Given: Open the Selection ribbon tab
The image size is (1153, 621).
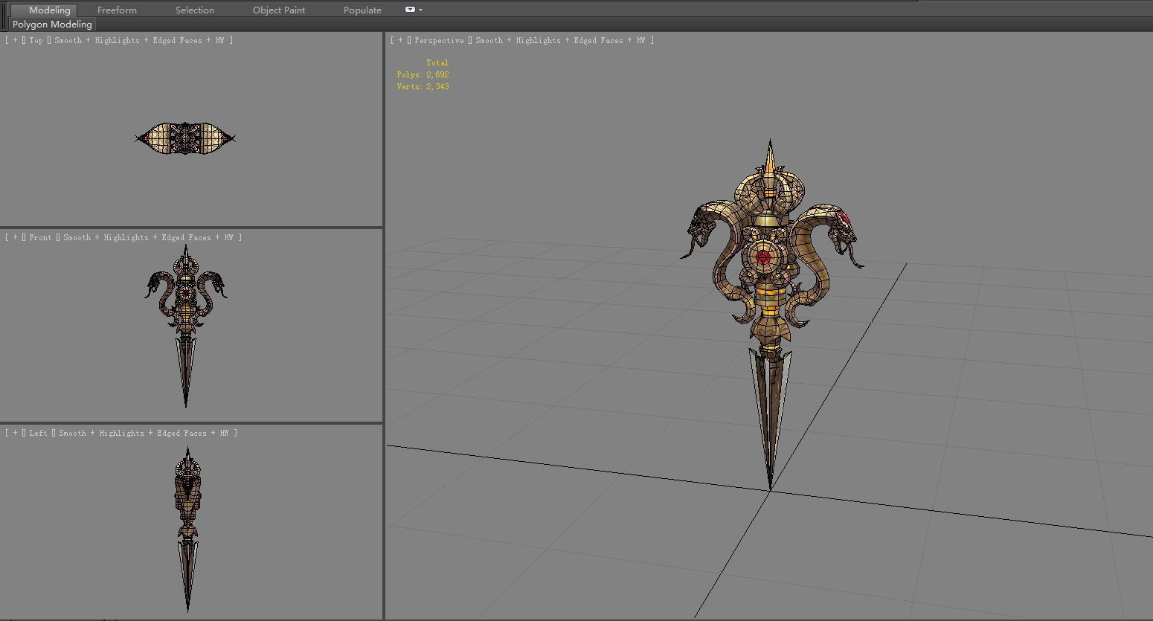Looking at the screenshot, I should [194, 10].
